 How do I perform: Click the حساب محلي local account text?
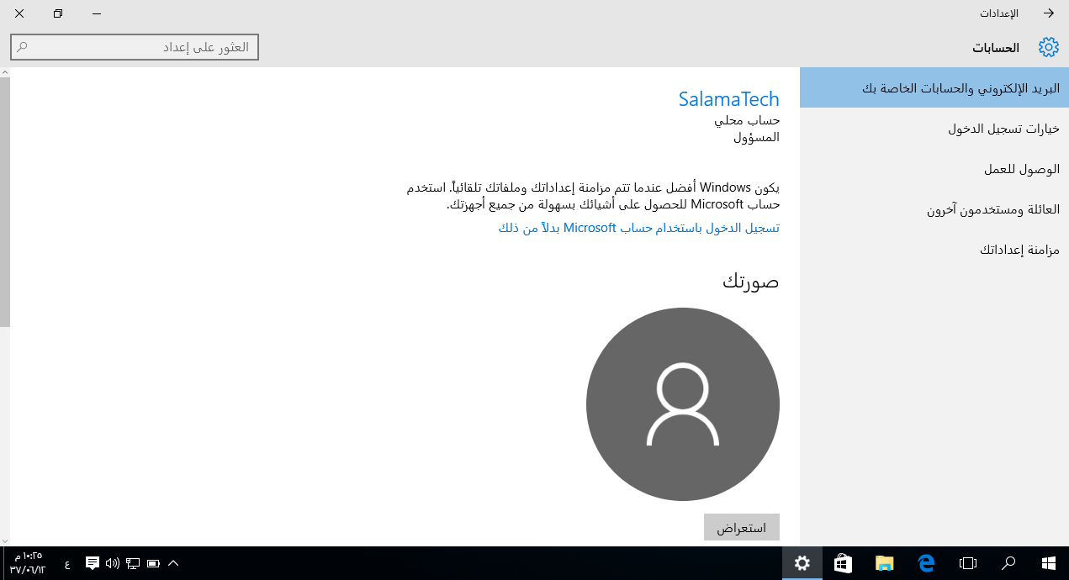(747, 120)
